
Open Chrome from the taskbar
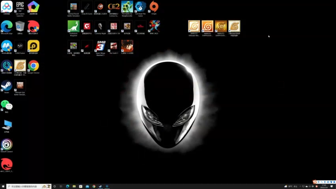[x=94, y=186]
